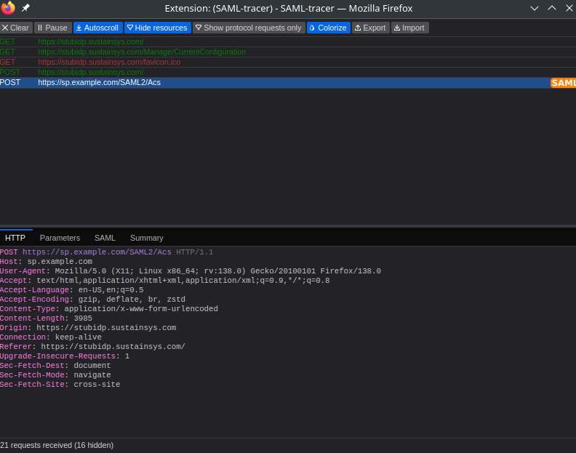Click the Accept-Language header line

click(x=71, y=290)
